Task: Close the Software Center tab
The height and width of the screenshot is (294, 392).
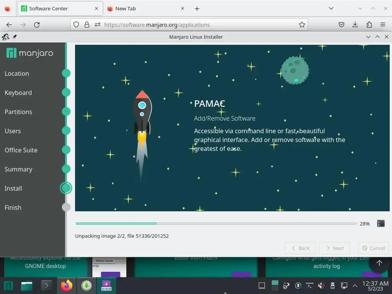Action: click(96, 8)
